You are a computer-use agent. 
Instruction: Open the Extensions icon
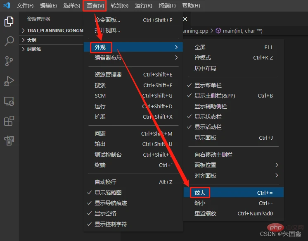tap(9, 121)
